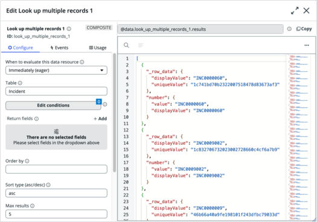
Task: Click "_row_data" key on line 3
Action: (x=161, y=72)
